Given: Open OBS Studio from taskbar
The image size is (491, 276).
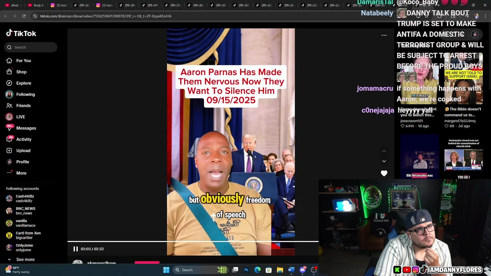Looking at the screenshot, I should 314,270.
